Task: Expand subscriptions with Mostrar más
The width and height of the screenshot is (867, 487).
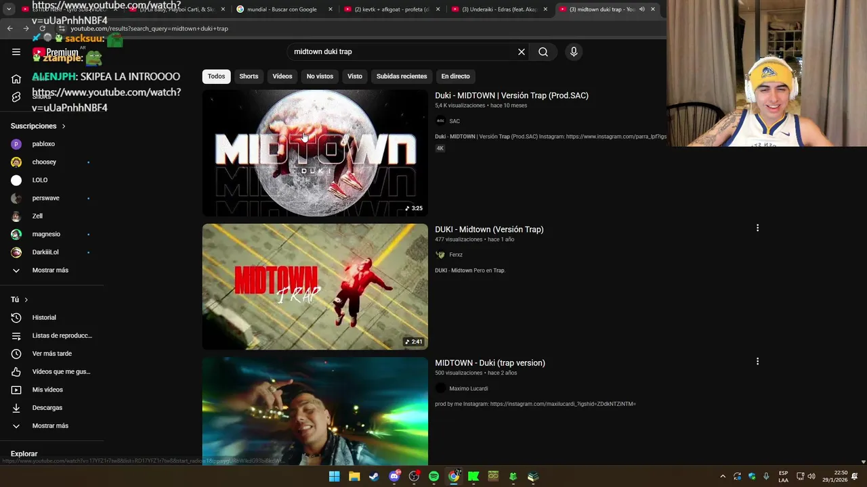Action: 50,270
